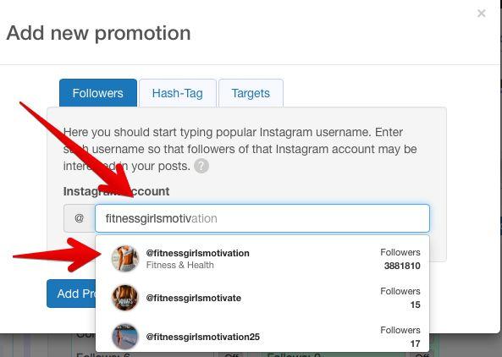Select the Followers tab

pyautogui.click(x=98, y=93)
